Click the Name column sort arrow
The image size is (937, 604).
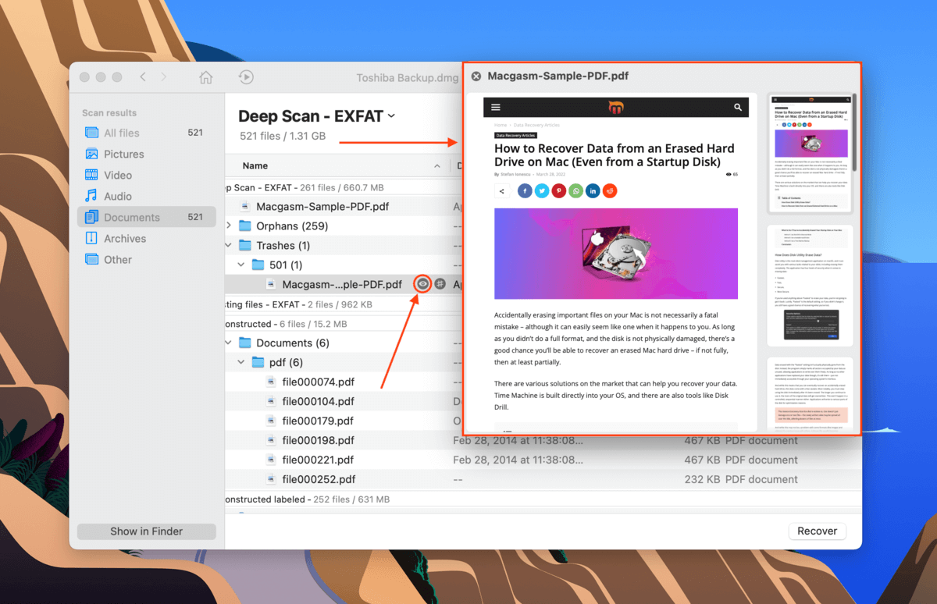tap(437, 166)
